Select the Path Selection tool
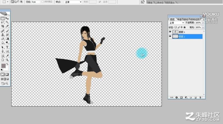Image resolution: width=223 pixels, height=124 pixels. point(3,47)
